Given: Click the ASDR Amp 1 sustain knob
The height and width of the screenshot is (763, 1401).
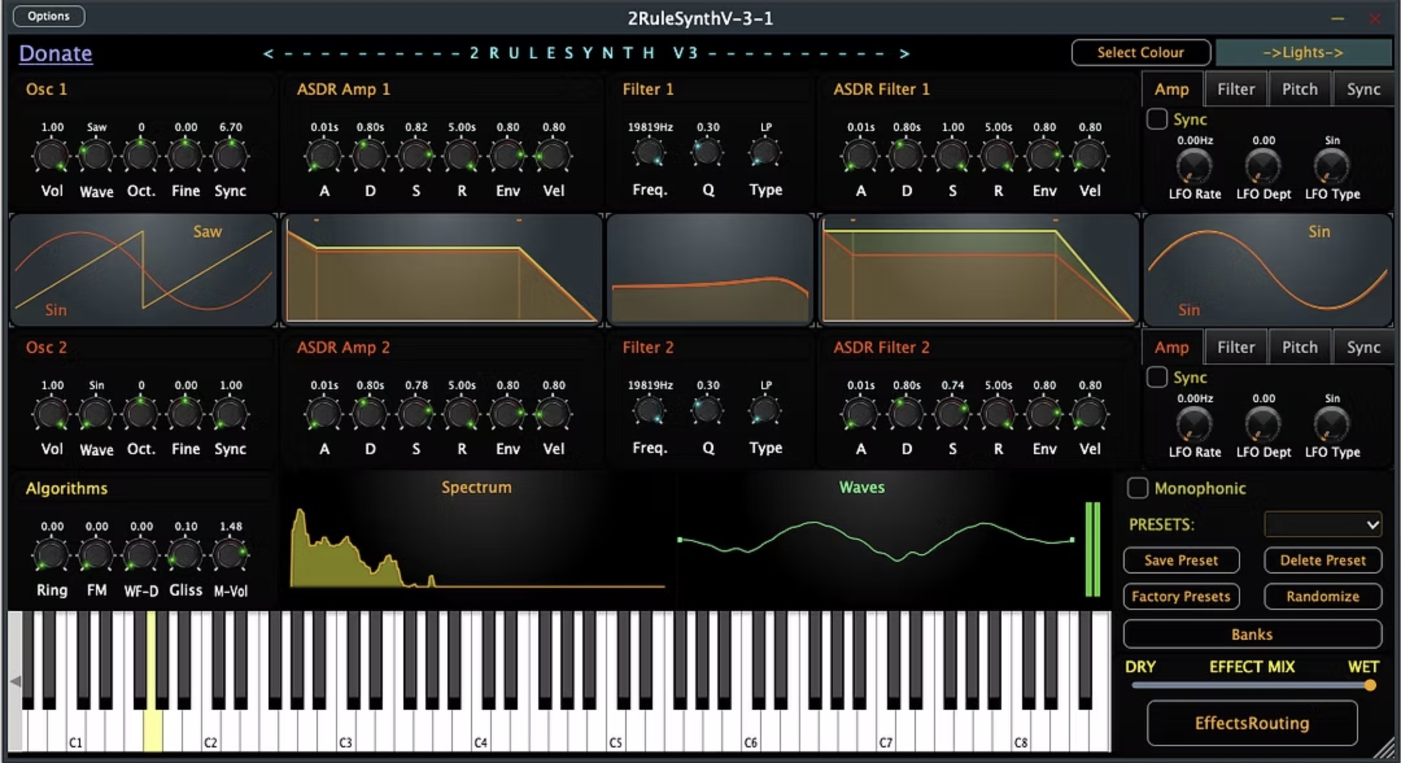Looking at the screenshot, I should point(416,156).
